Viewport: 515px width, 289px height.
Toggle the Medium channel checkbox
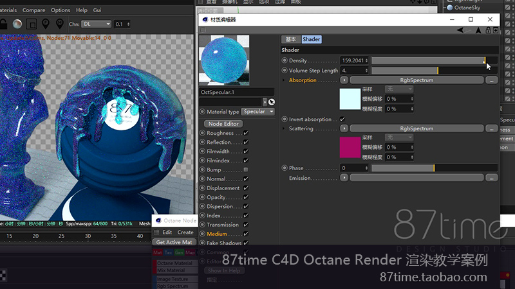246,234
